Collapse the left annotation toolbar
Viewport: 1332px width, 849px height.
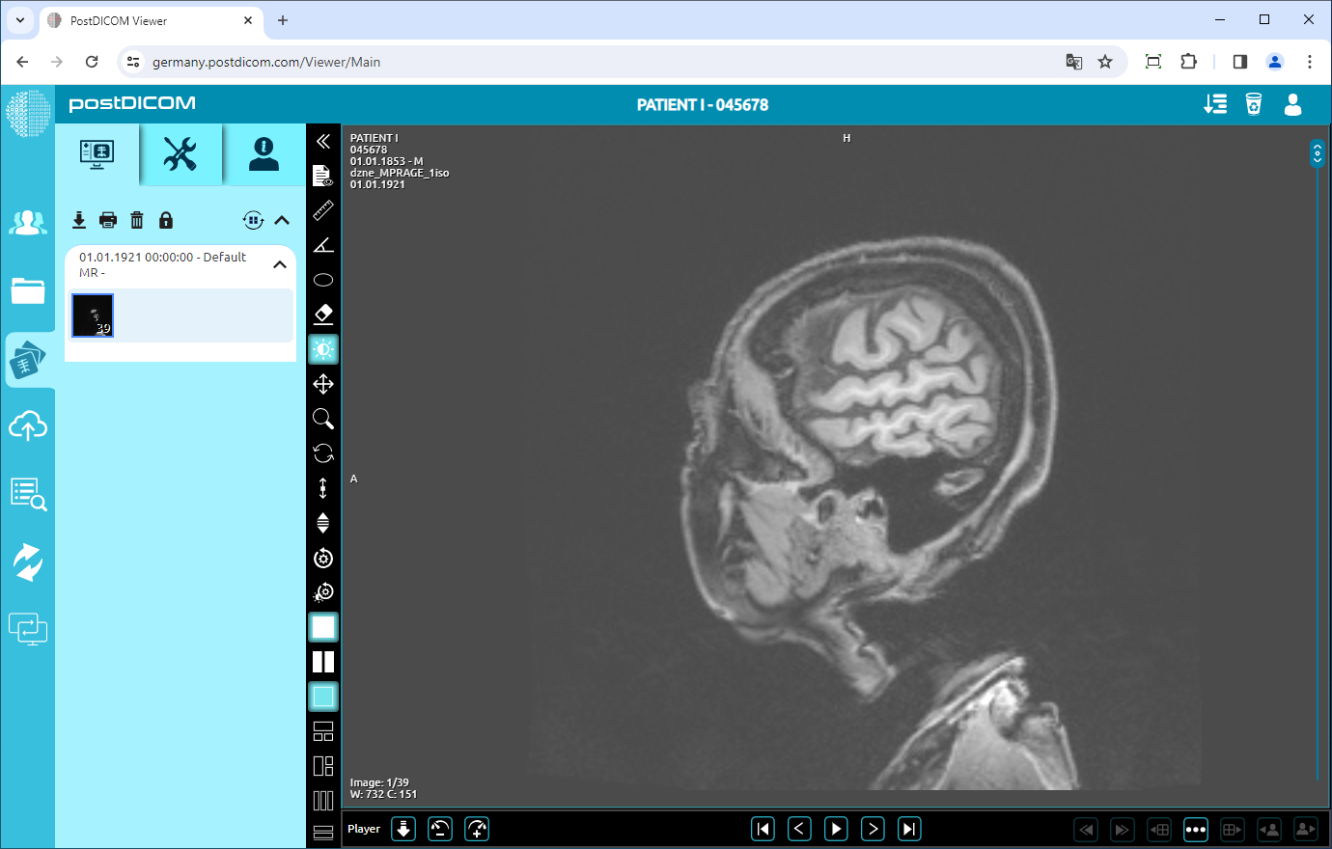pyautogui.click(x=323, y=140)
